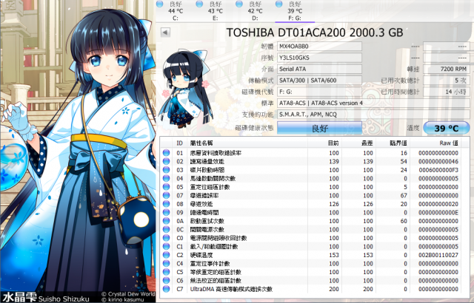Click the status orb of attribute C6 row
This screenshot has height=303, width=474.
[x=166, y=281]
